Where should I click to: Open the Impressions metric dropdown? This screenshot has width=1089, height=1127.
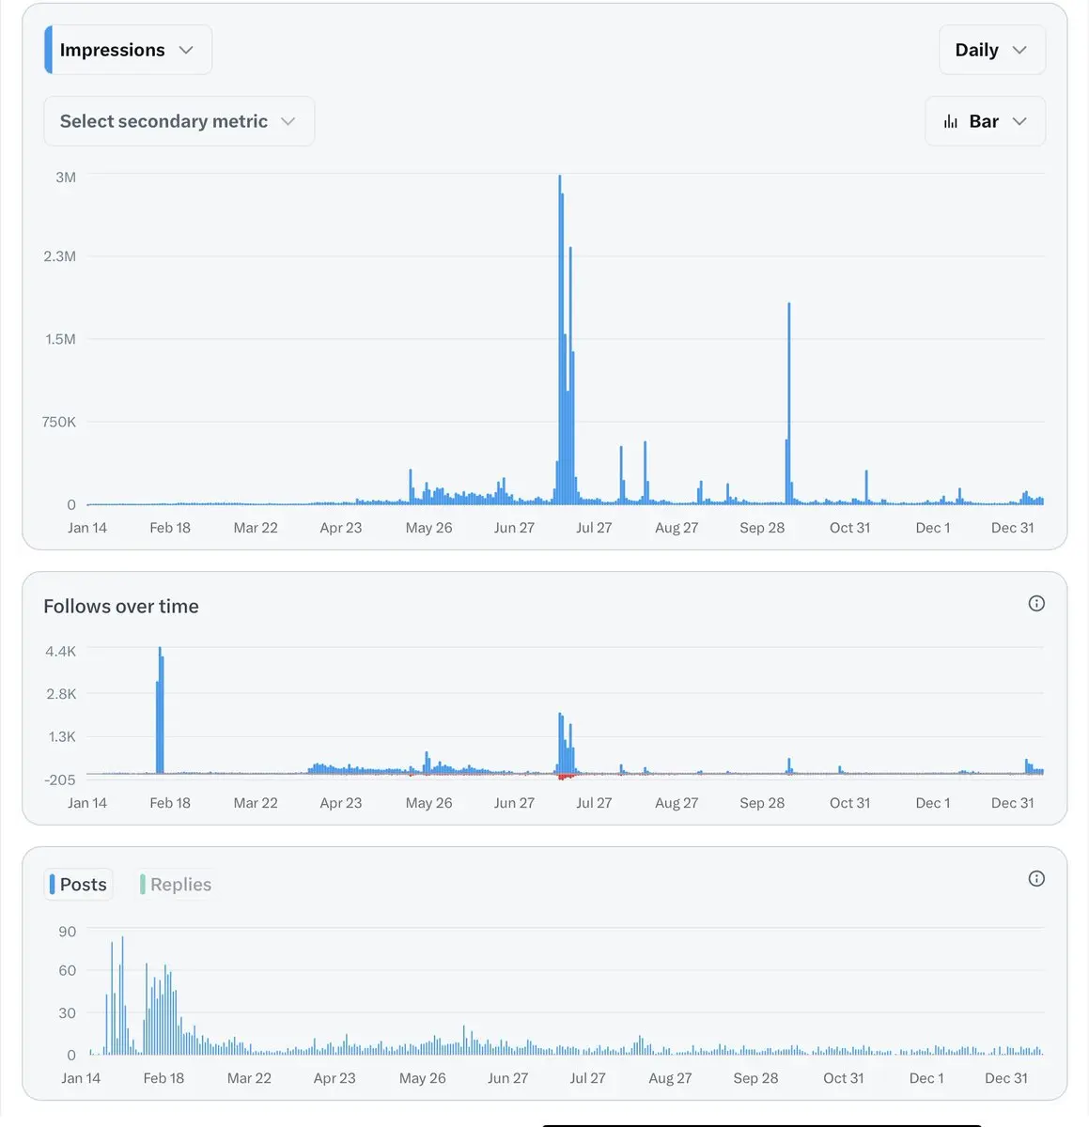coord(128,50)
